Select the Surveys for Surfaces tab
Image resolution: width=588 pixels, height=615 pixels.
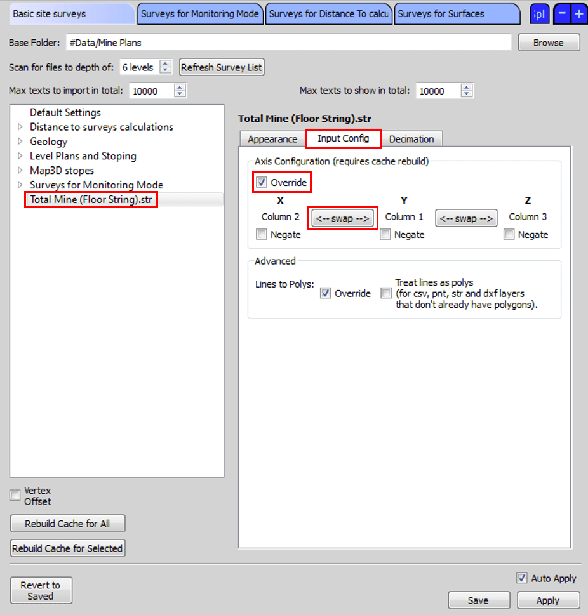tap(457, 13)
